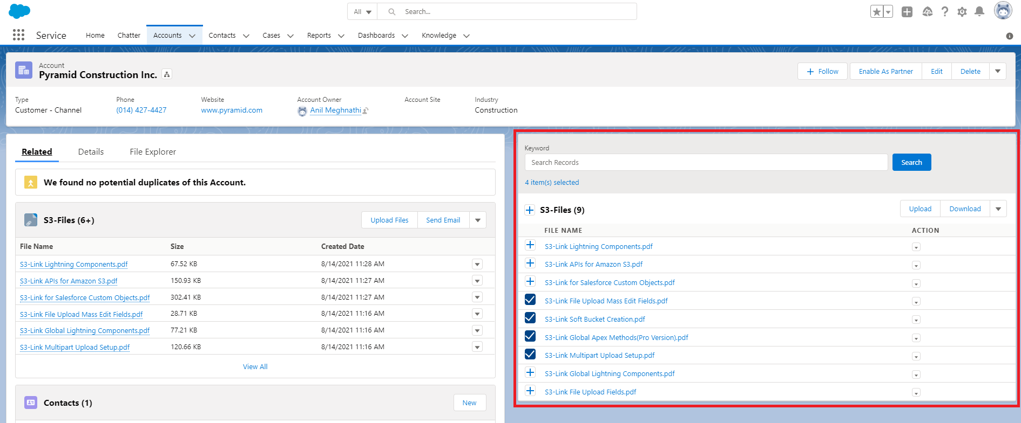The image size is (1021, 423).
Task: Click the Salesforce cloud logo
Action: 20,11
